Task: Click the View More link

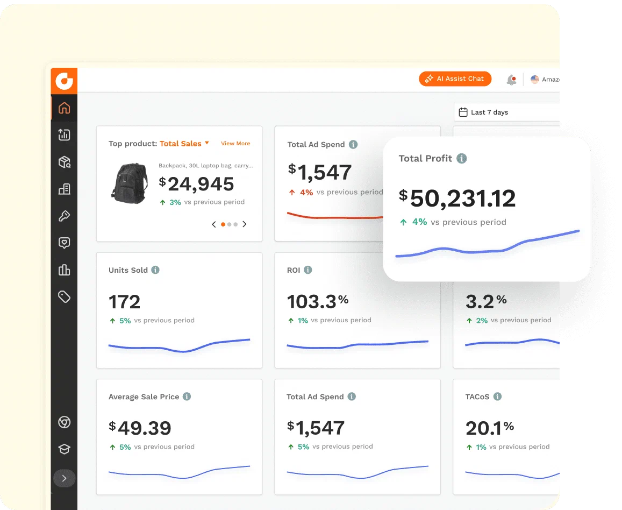Action: [235, 143]
